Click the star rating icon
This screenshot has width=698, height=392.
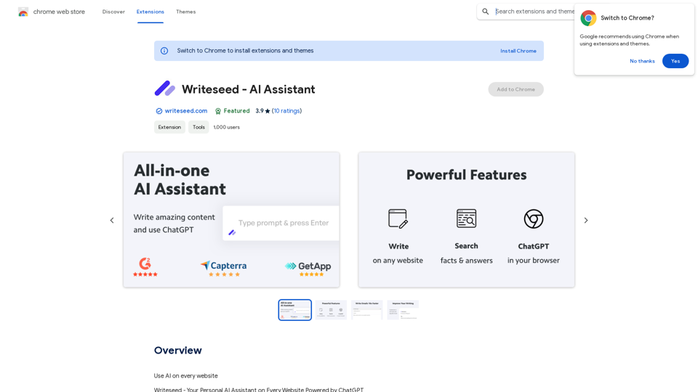(x=268, y=111)
